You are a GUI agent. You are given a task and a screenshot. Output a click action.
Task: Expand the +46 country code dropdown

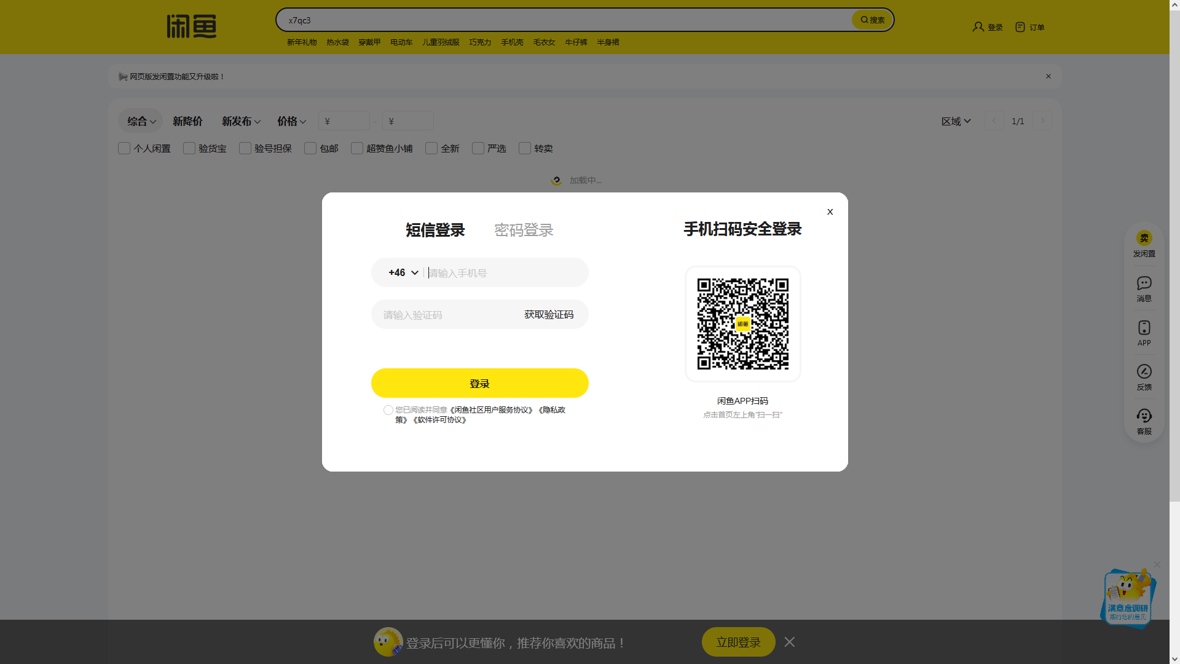[403, 273]
